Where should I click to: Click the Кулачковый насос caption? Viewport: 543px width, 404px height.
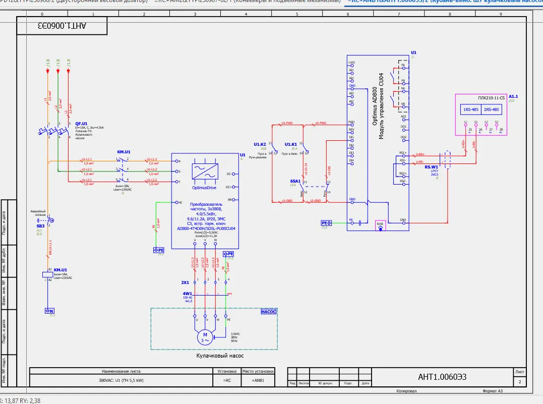pyautogui.click(x=220, y=356)
